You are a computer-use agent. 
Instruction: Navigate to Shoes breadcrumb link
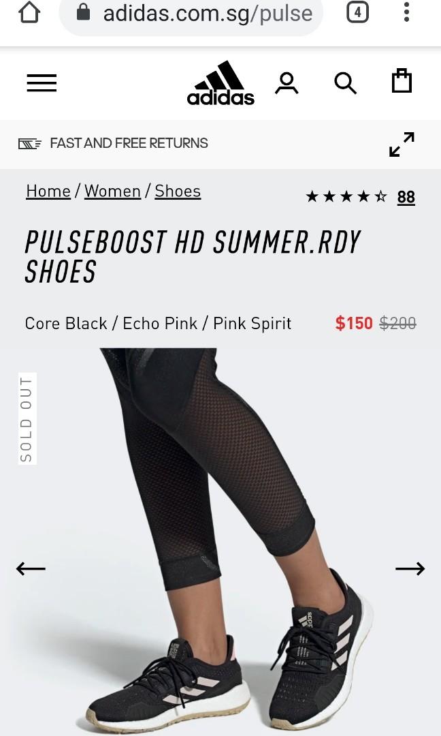pos(178,191)
